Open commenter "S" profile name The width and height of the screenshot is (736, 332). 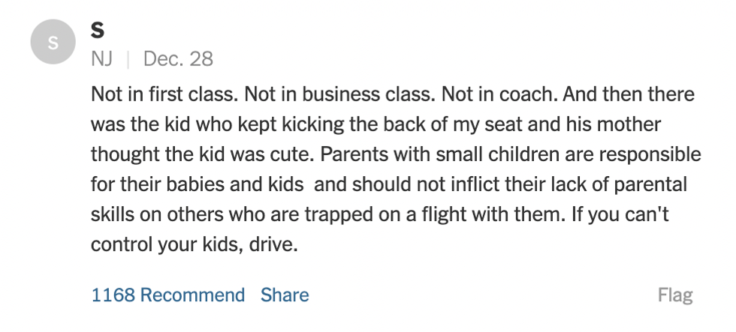(x=98, y=30)
